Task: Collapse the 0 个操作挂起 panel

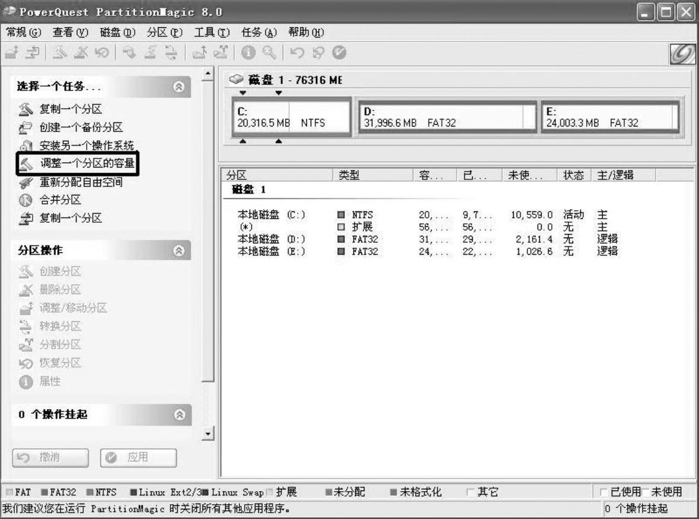Action: point(179,414)
